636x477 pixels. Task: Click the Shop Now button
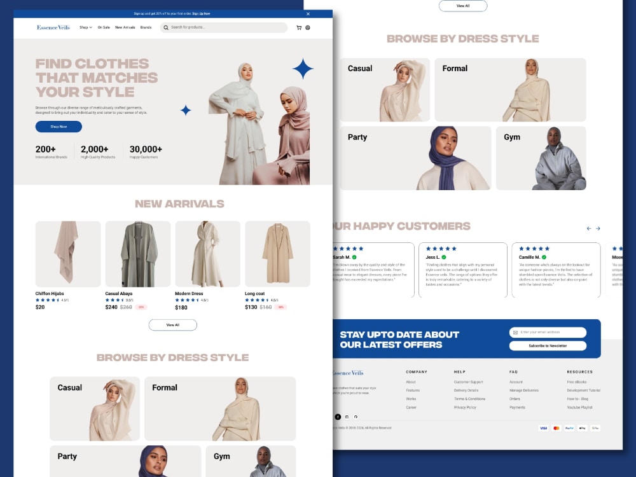tap(59, 127)
